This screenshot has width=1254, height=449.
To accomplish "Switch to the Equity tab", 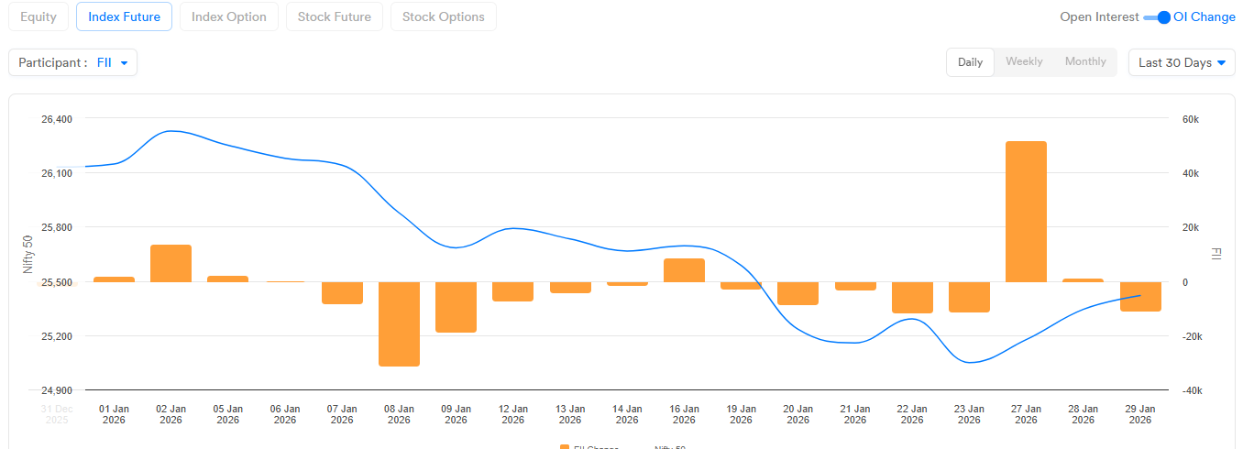I will pos(38,16).
